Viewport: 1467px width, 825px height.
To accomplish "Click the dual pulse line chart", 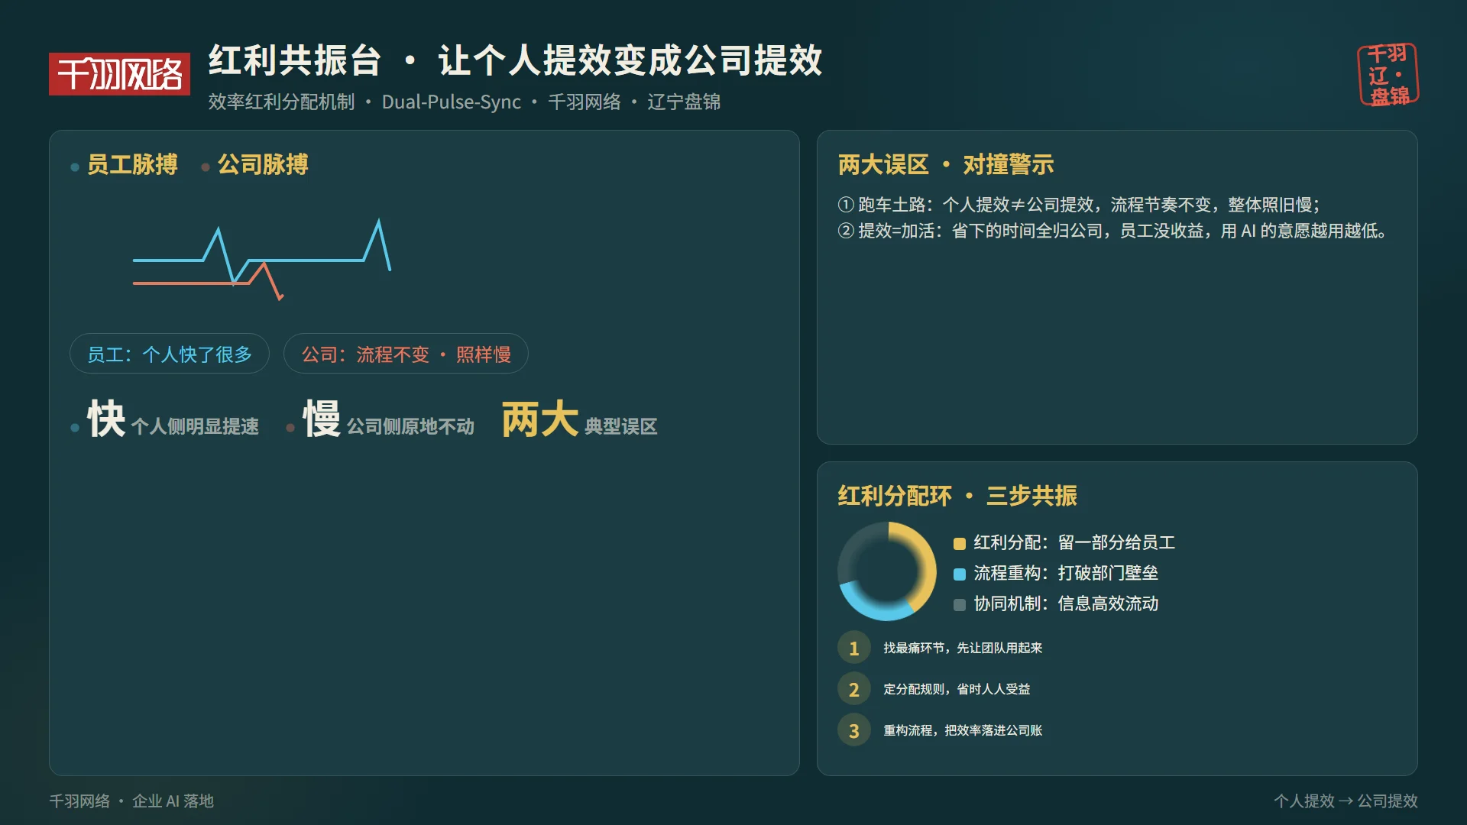I will (262, 260).
